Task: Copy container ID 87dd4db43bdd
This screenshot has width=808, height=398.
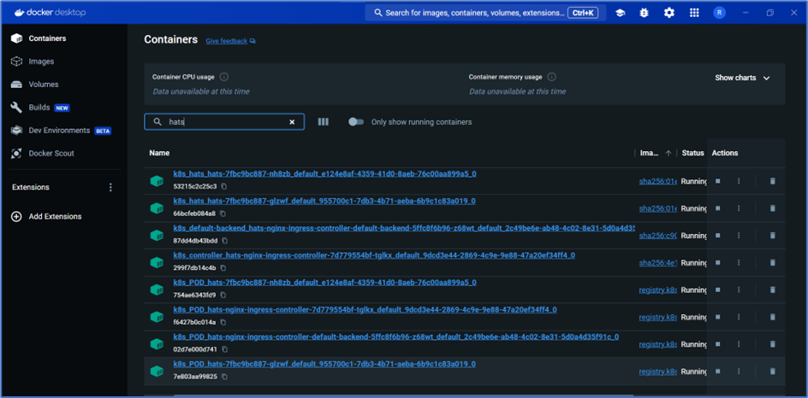Action: point(224,241)
